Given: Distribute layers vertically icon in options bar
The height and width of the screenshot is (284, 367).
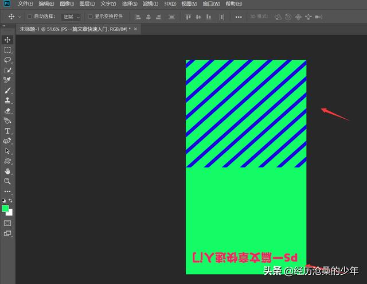Looking at the screenshot, I should click(x=171, y=17).
